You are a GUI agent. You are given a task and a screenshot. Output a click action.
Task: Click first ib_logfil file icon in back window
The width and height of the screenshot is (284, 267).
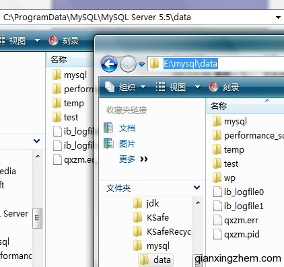(x=57, y=131)
